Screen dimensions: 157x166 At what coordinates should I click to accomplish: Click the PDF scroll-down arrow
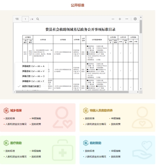(x=141, y=89)
